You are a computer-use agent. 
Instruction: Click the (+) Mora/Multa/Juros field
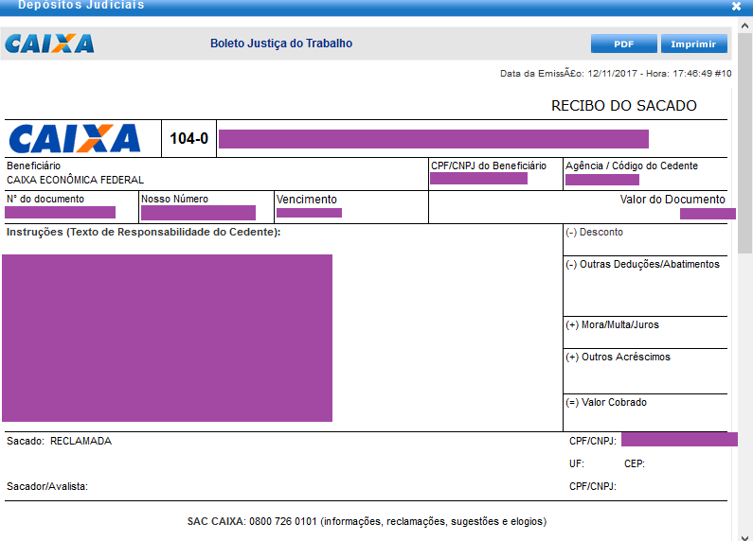[x=645, y=332]
